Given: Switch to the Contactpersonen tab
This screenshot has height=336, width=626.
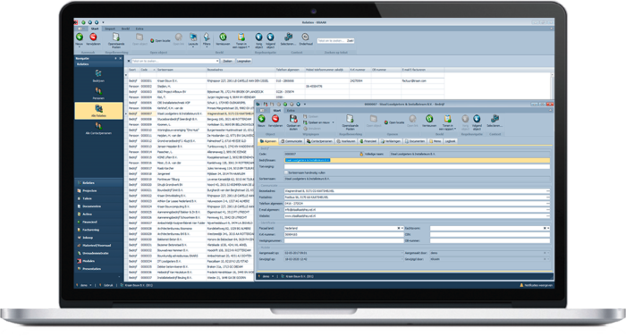Looking at the screenshot, I should (x=319, y=141).
